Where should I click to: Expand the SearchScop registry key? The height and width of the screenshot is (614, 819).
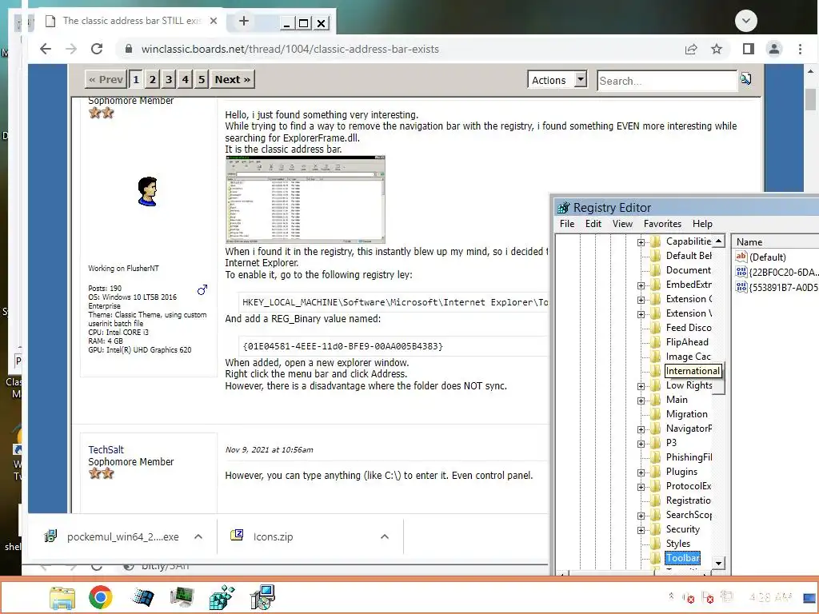coord(641,516)
